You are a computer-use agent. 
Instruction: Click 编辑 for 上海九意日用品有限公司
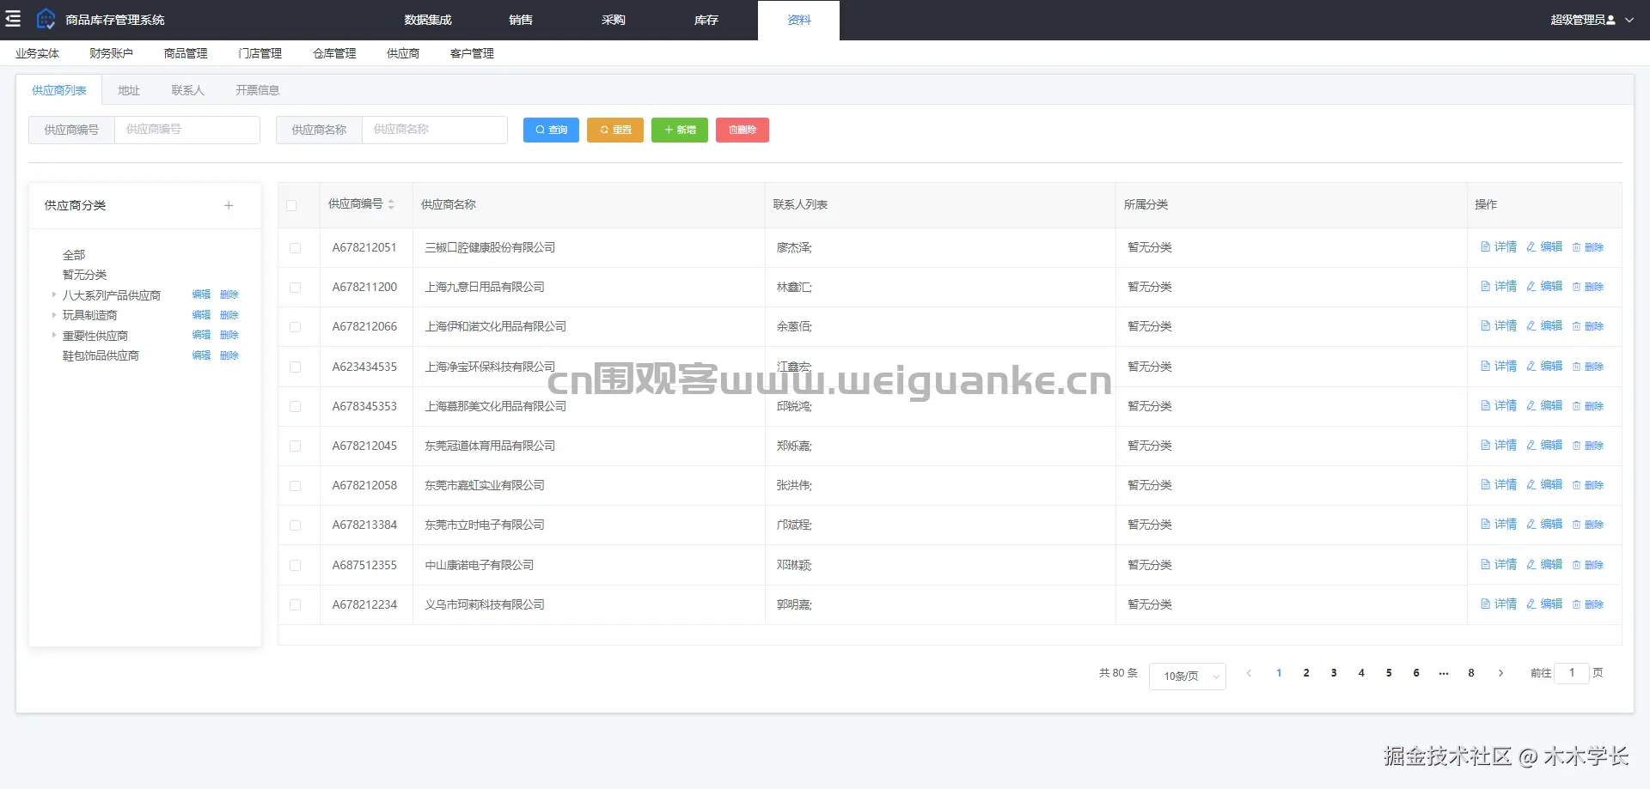[1544, 287]
